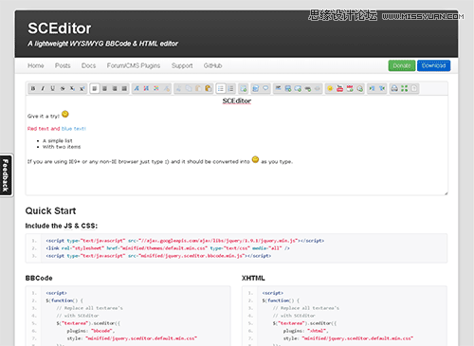Open the font name dropdown
Viewport: 474px width, 346px height.
137,88
